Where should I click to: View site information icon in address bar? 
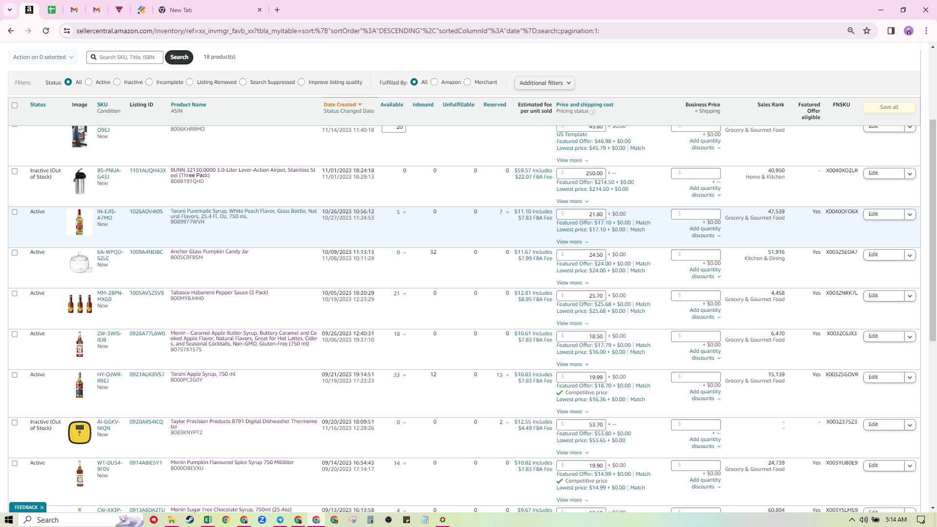click(x=67, y=31)
